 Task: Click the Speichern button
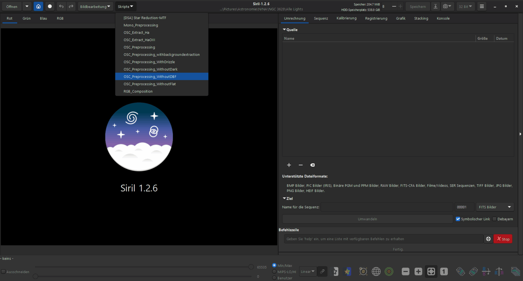pyautogui.click(x=418, y=6)
